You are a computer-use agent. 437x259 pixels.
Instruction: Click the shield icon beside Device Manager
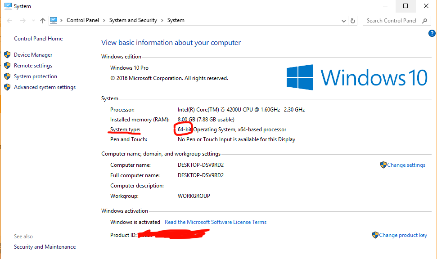coord(7,54)
